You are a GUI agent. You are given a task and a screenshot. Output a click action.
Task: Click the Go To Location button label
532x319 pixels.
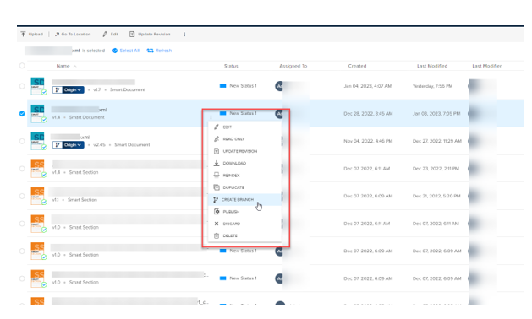click(76, 35)
